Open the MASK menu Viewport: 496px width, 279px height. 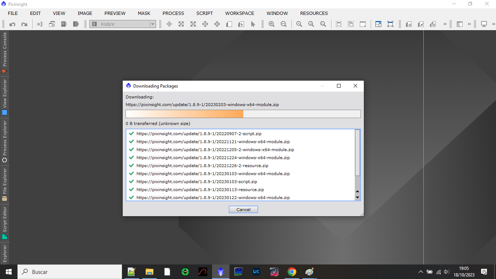coord(144,13)
